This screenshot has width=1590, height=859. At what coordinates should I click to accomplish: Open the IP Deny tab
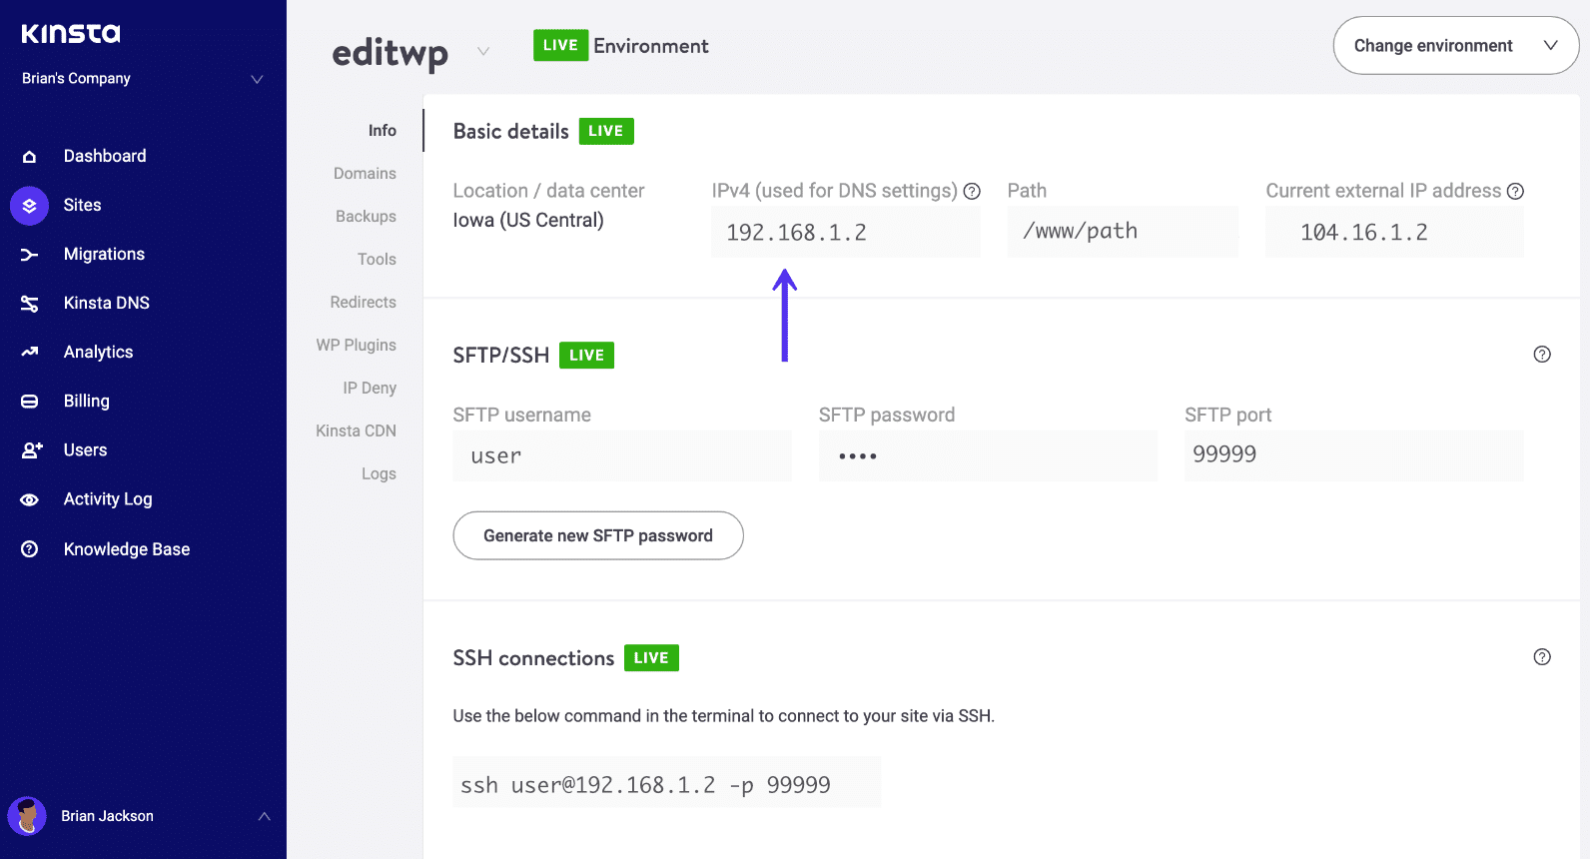(370, 389)
